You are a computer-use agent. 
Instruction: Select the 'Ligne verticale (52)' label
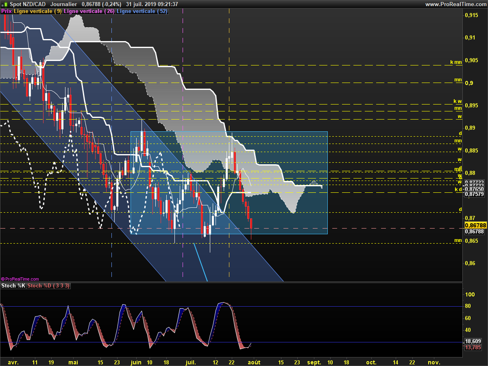click(x=142, y=11)
